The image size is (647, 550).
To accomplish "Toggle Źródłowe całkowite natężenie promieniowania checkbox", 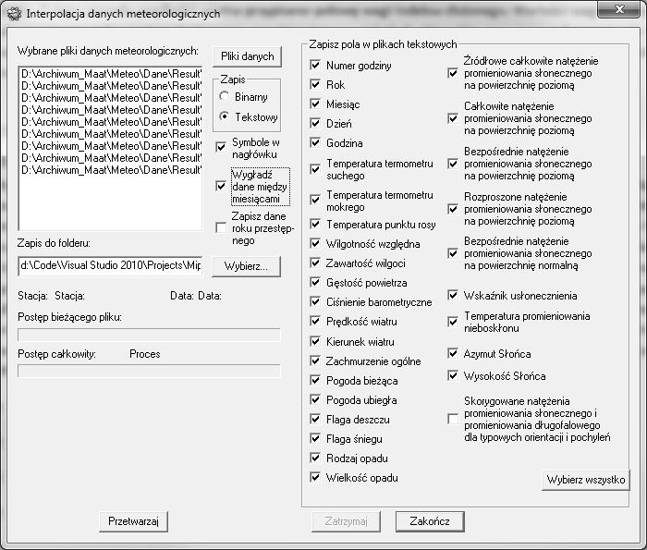I will click(x=453, y=73).
